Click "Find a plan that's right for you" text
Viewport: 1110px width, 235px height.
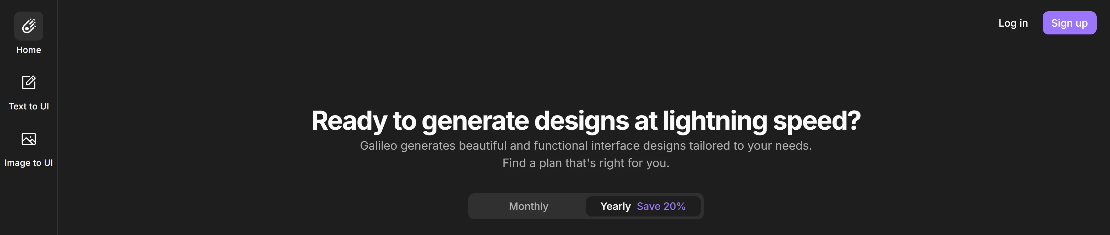tap(586, 163)
